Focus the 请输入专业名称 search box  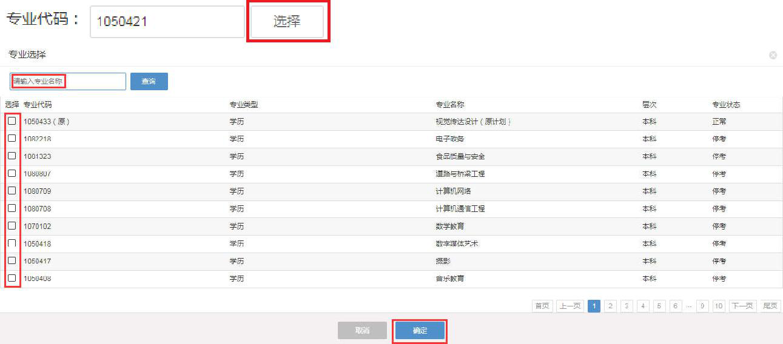pyautogui.click(x=67, y=81)
